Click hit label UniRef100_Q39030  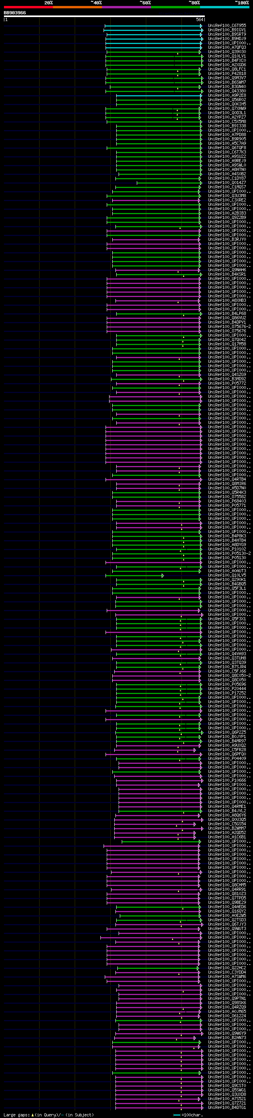coord(227,52)
